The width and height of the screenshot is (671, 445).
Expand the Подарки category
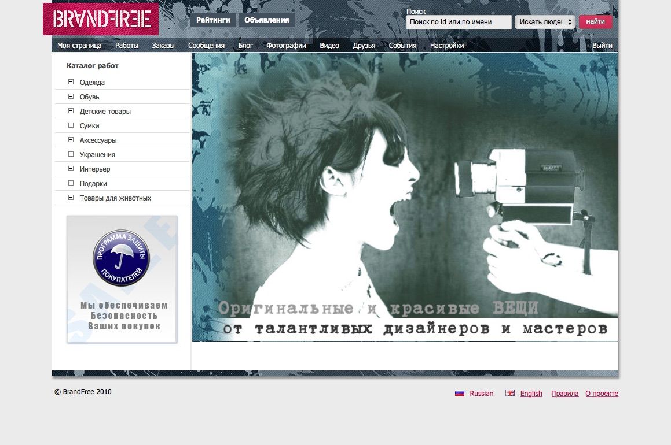point(71,183)
